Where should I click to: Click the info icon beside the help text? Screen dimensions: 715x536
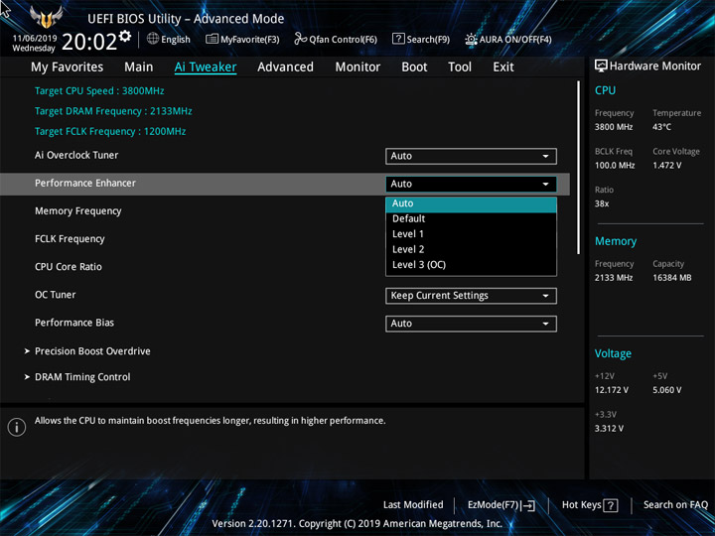(x=17, y=427)
